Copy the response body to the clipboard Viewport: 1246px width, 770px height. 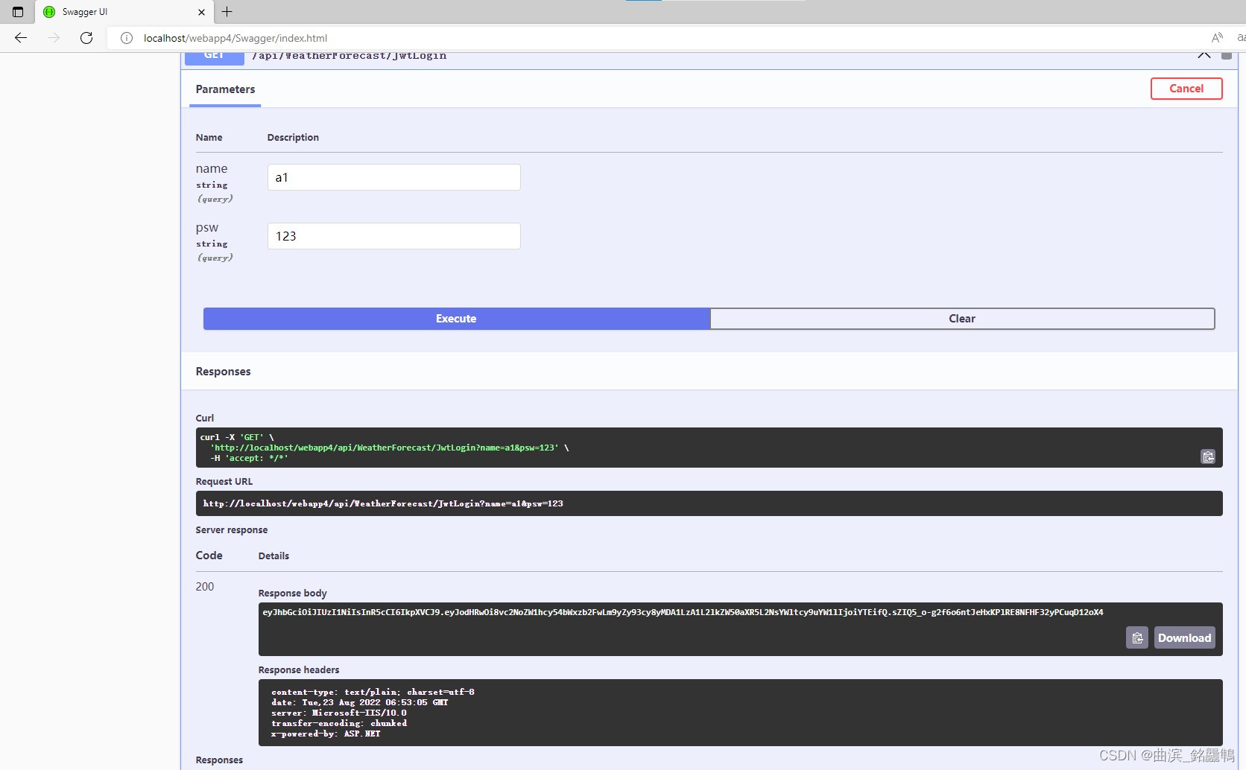1137,637
